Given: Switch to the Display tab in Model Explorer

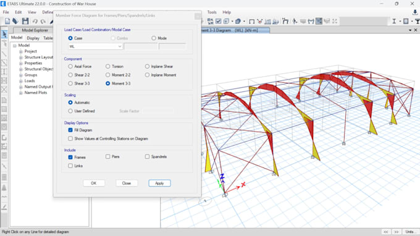Looking at the screenshot, I should click(x=33, y=38).
